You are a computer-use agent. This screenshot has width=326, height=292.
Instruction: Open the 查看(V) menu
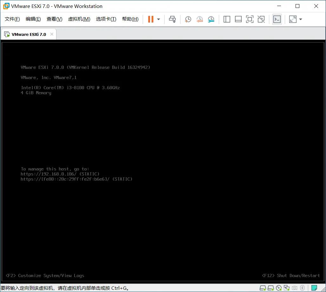55,19
